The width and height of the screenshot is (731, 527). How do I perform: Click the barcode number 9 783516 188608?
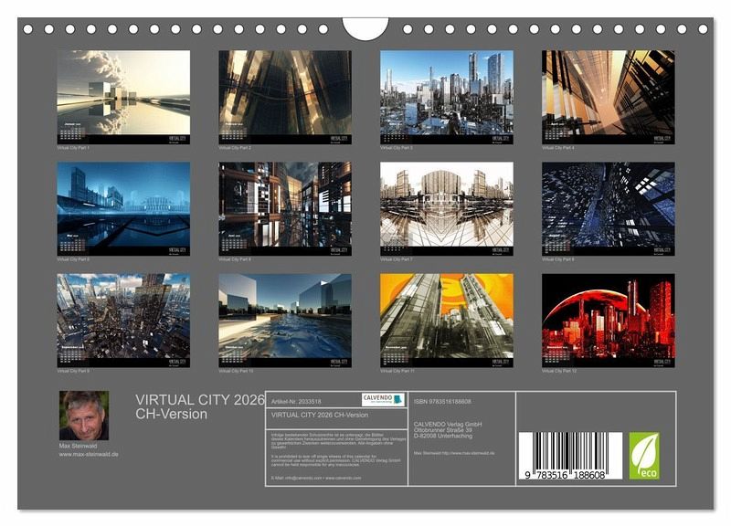click(565, 475)
